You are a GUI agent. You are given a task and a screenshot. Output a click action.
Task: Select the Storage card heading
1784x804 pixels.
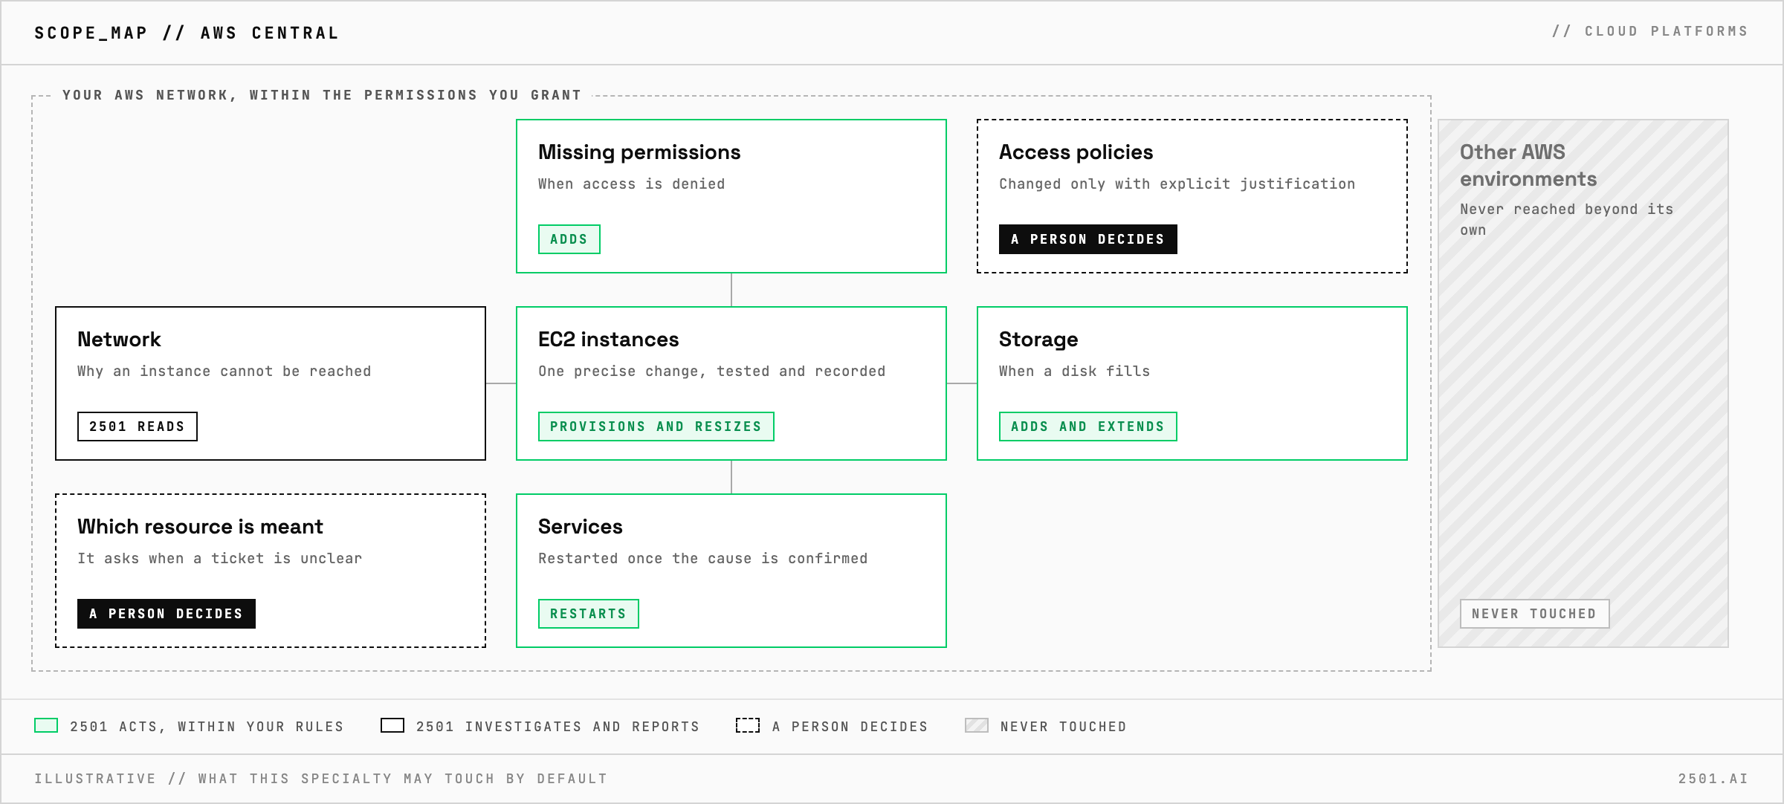1038,340
